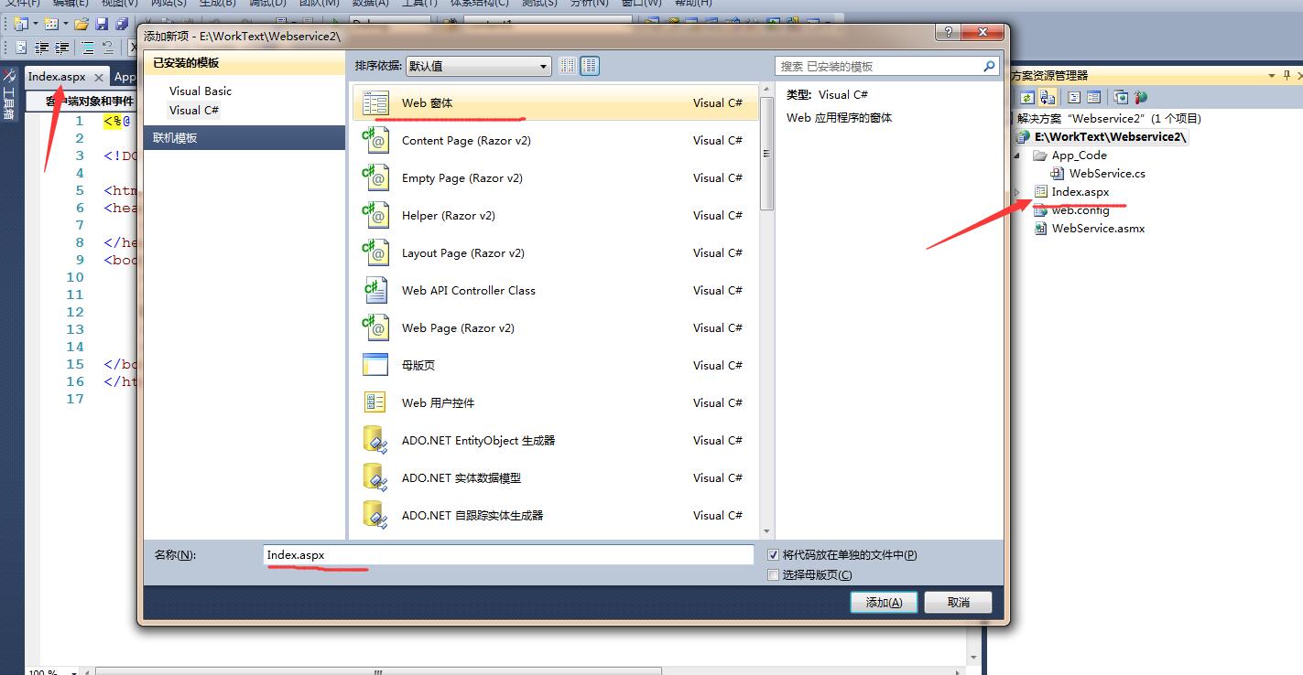Image resolution: width=1303 pixels, height=675 pixels.
Task: Switch to the Index.aspx editor tab
Action: tap(57, 77)
